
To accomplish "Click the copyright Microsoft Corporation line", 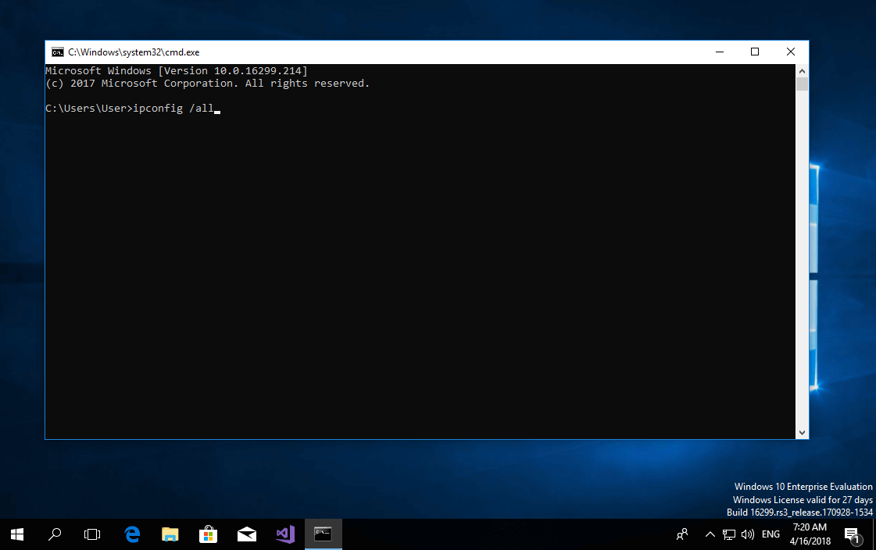I will [207, 83].
